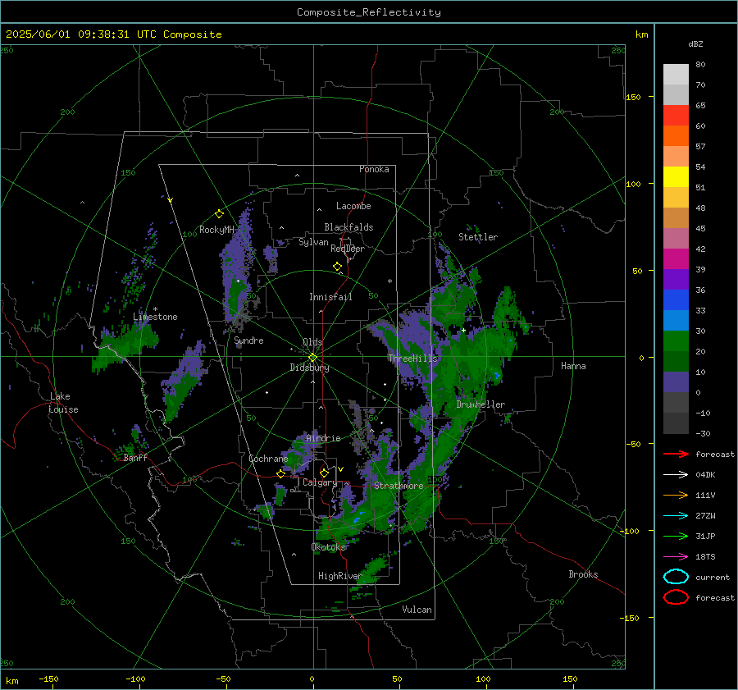Pick the yellow swatch between 54 and 51
This screenshot has height=690, width=738.
pos(676,176)
